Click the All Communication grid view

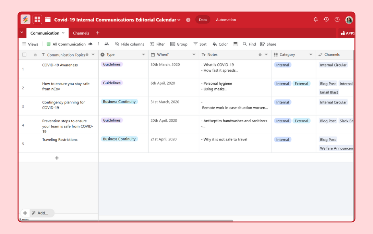coord(66,44)
